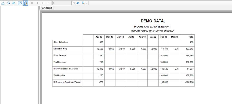Select the Main Report tab
Image resolution: width=232 pixels, height=104 pixels.
pos(46,8)
